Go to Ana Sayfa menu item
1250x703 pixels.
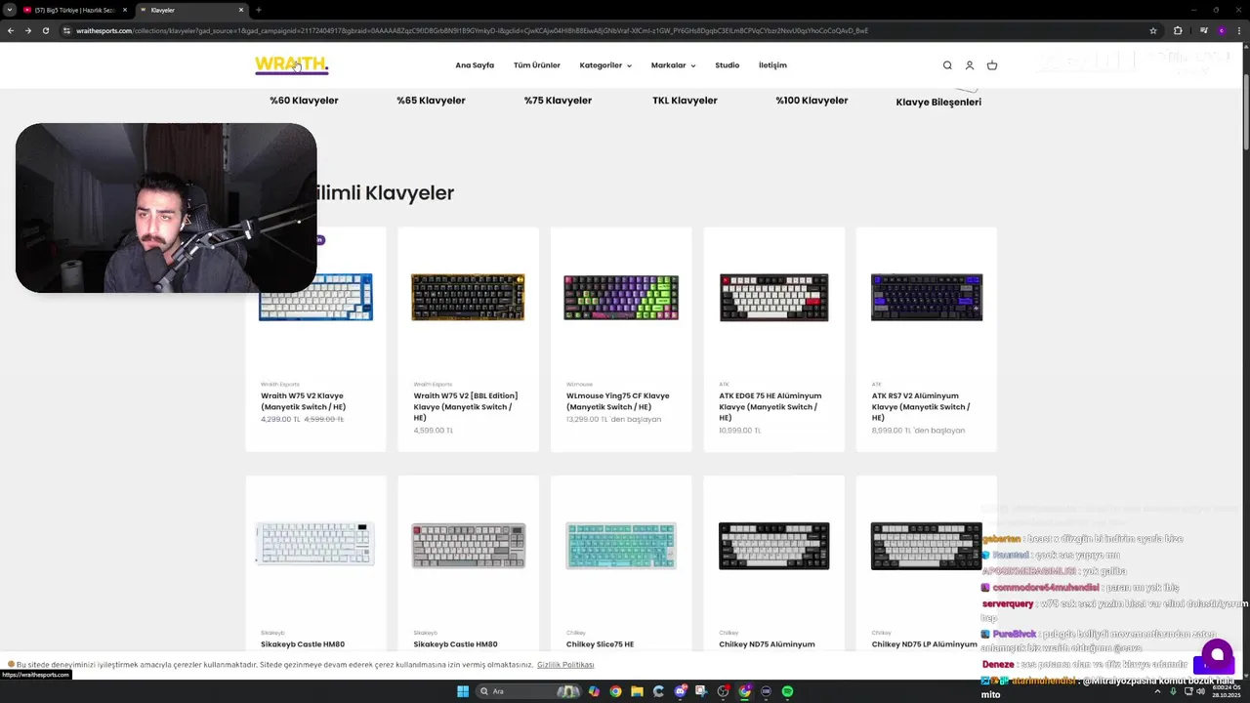[475, 65]
